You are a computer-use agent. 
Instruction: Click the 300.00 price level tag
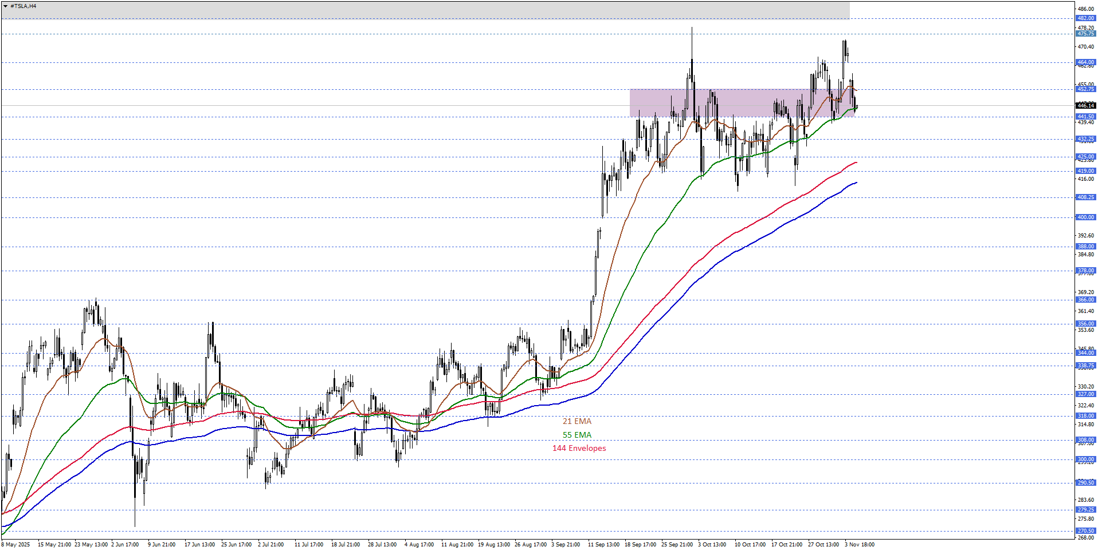point(1085,459)
